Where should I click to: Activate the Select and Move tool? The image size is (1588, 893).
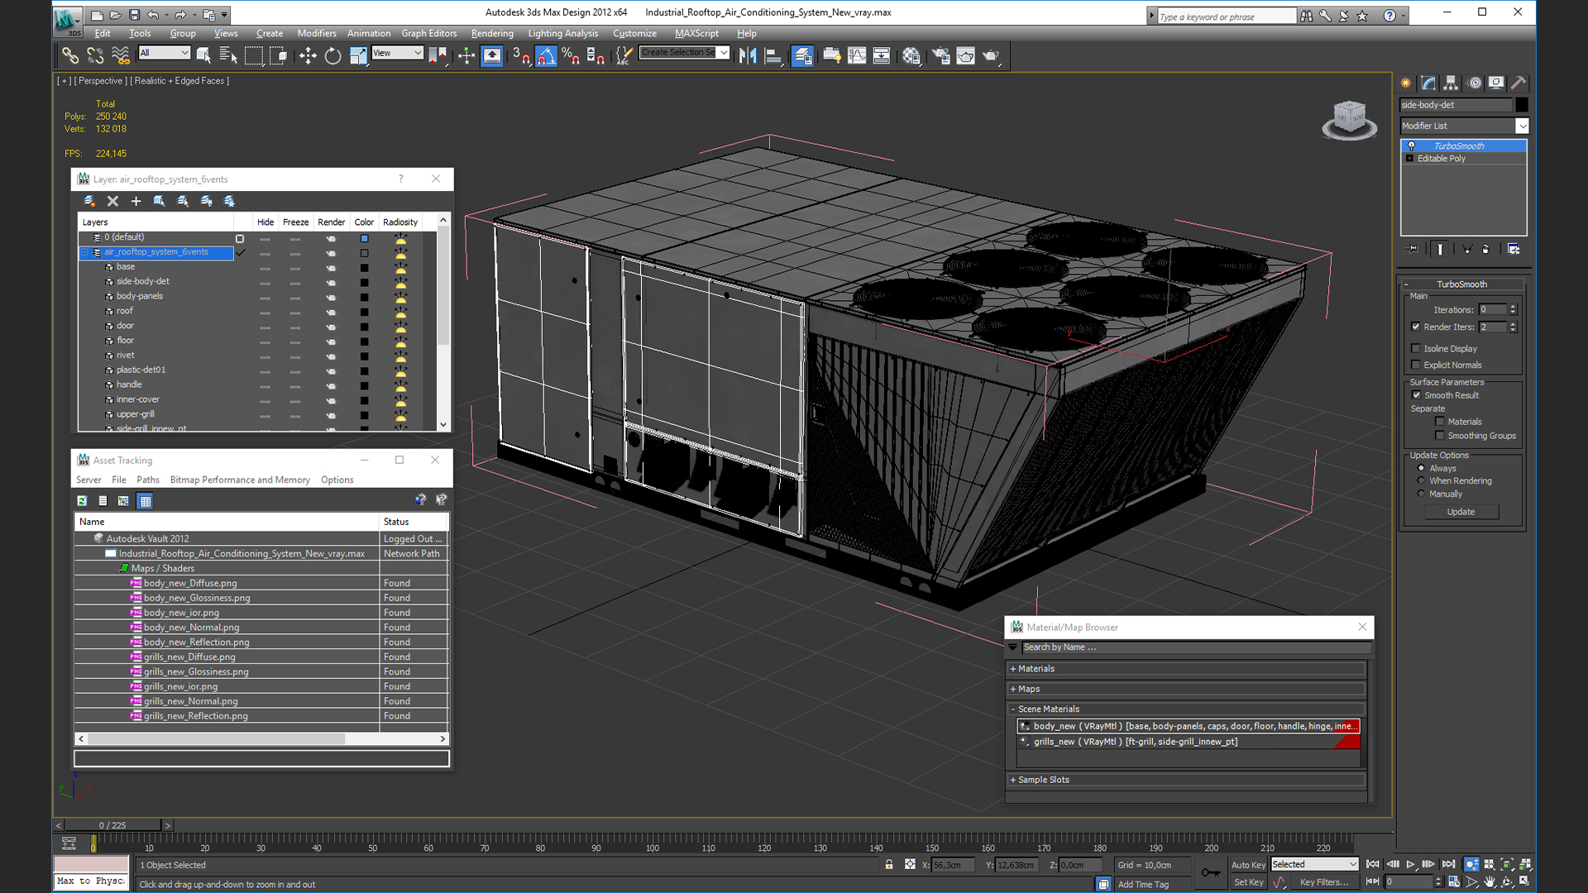point(308,55)
